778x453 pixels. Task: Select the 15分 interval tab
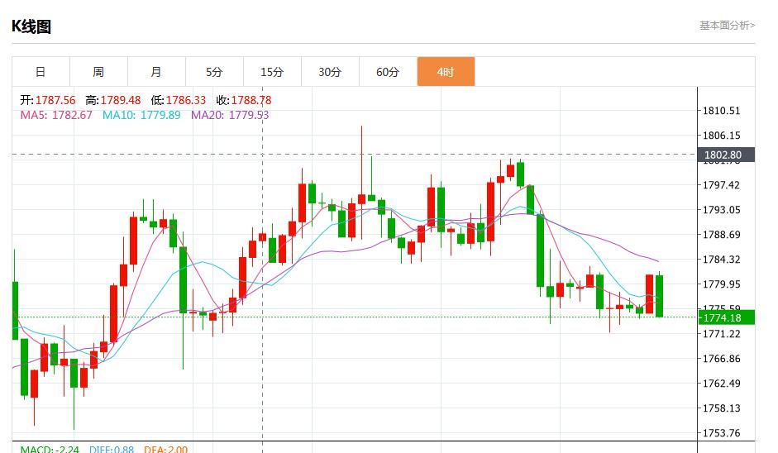point(272,72)
